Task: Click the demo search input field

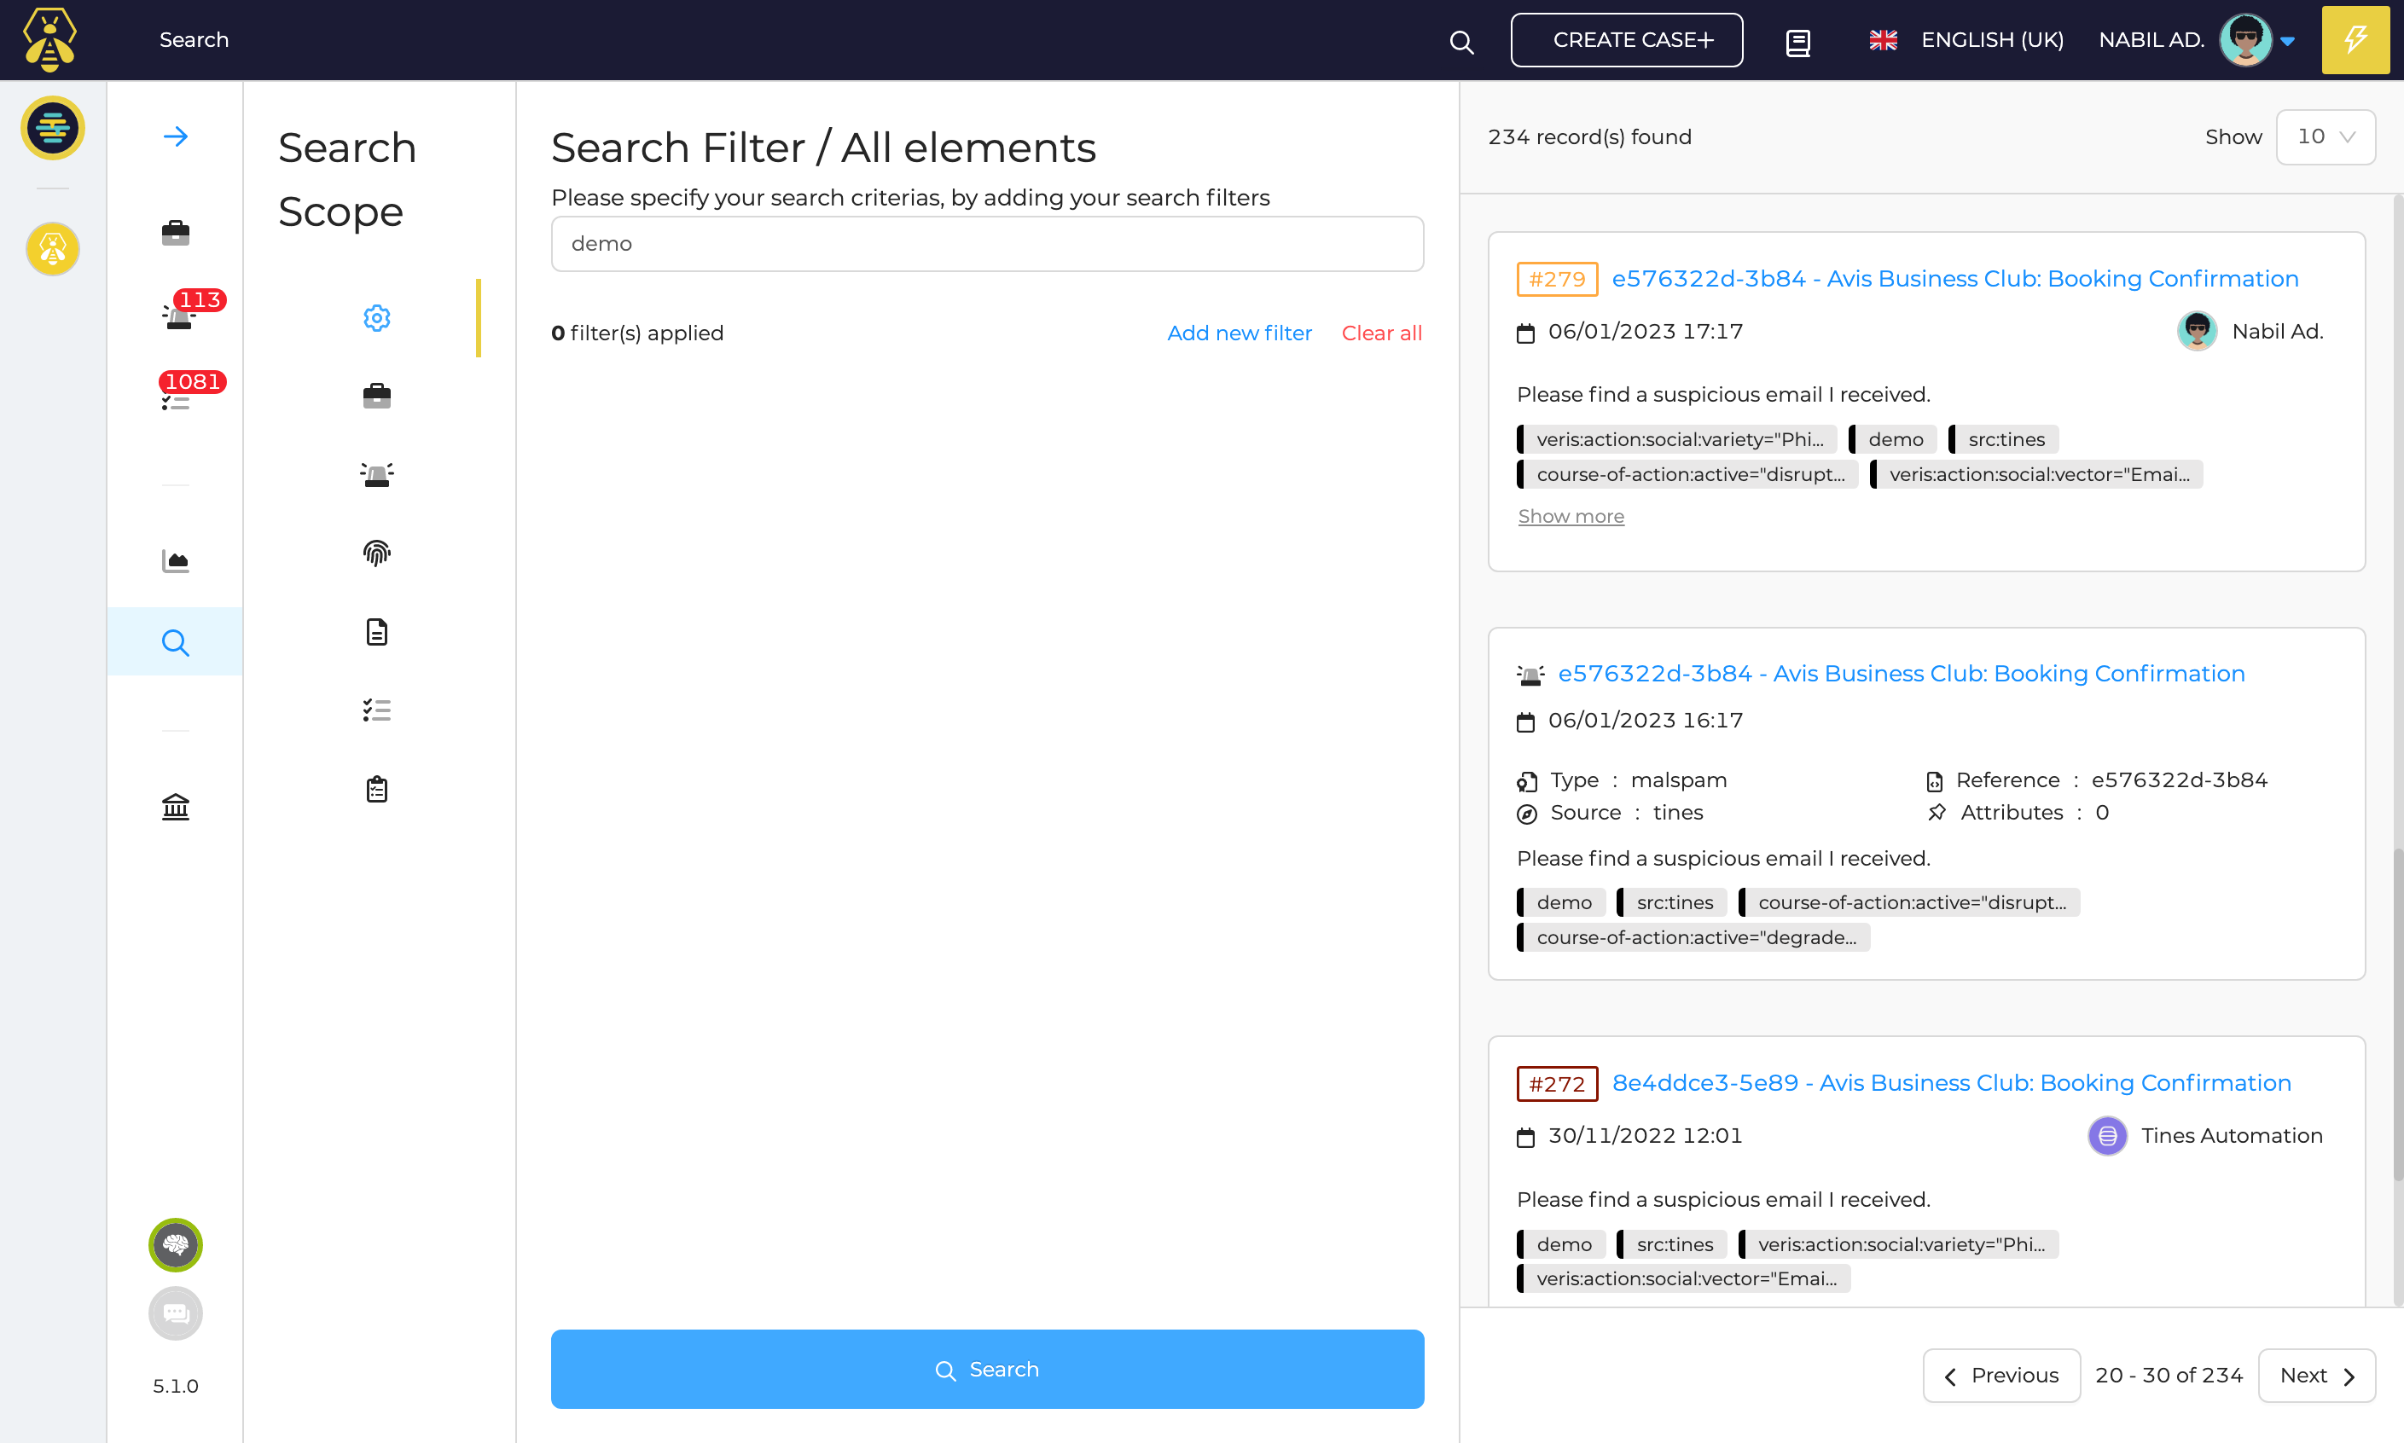Action: [x=986, y=243]
